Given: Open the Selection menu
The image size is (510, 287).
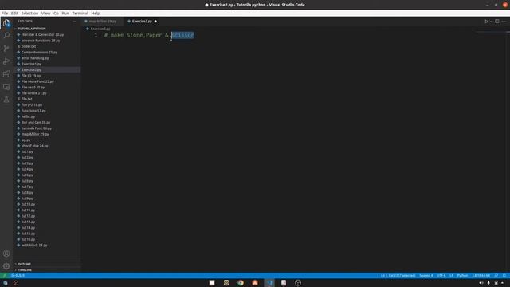Looking at the screenshot, I should [x=29, y=14].
